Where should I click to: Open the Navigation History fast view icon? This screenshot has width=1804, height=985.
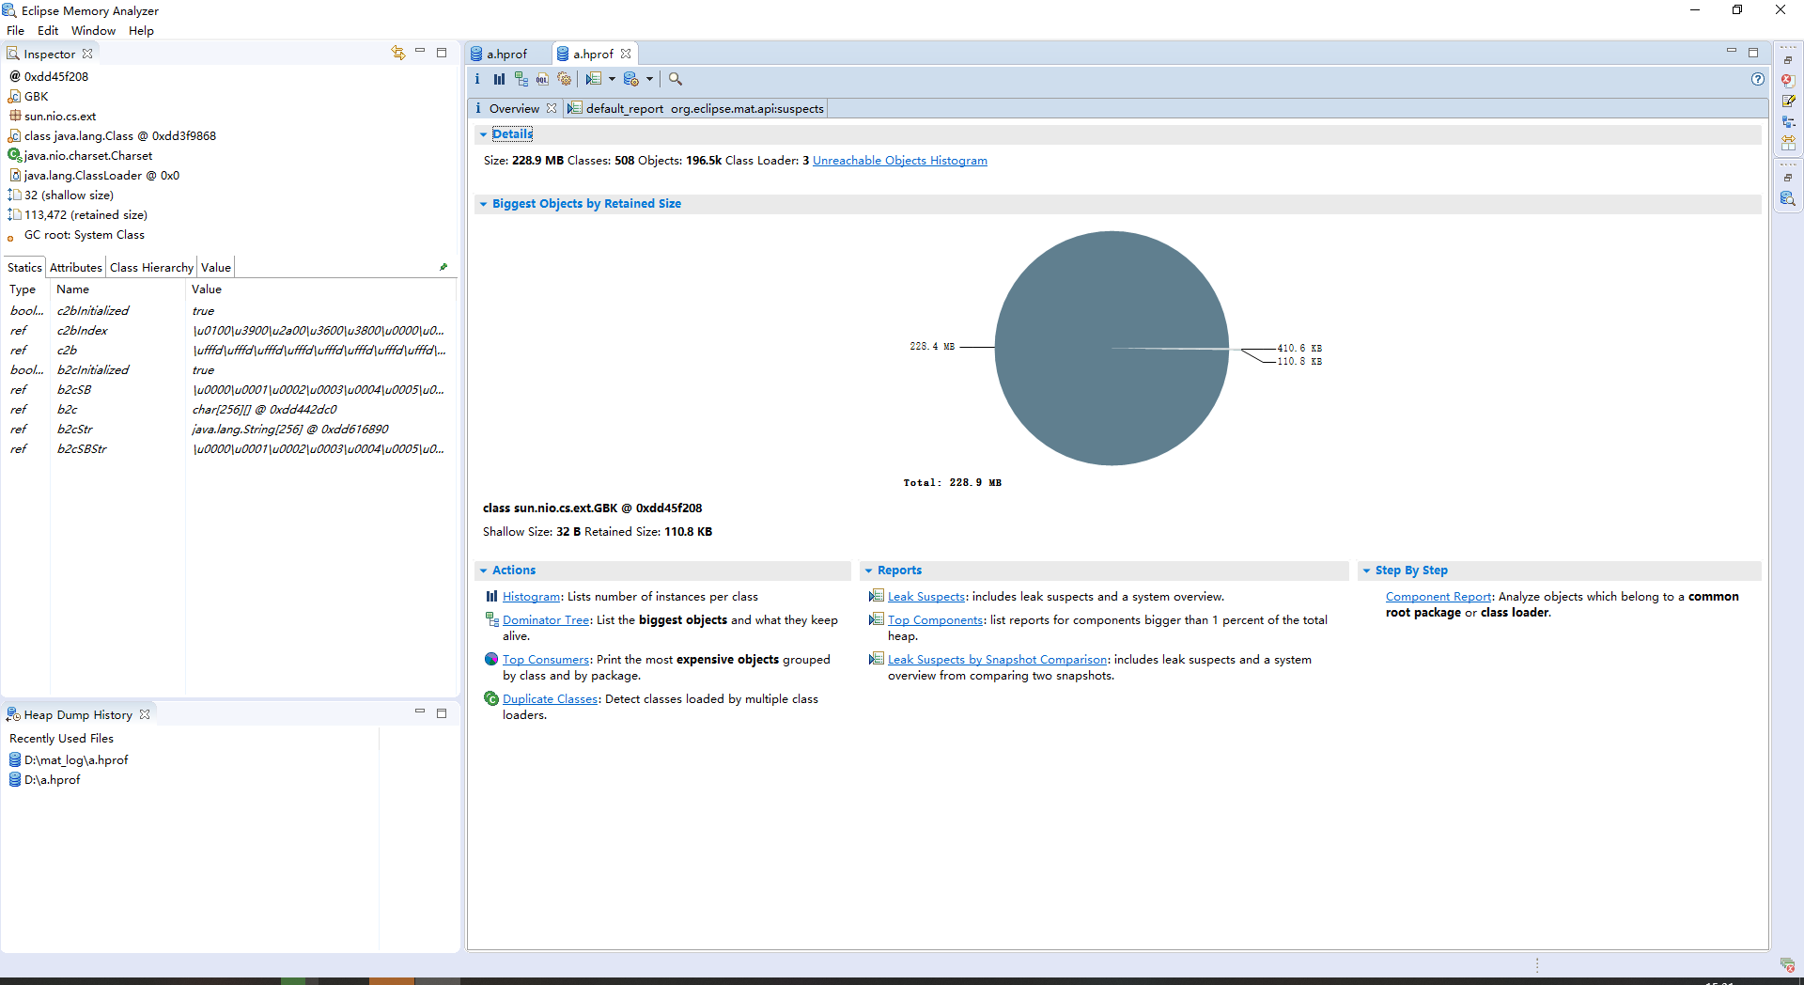pos(1788,121)
